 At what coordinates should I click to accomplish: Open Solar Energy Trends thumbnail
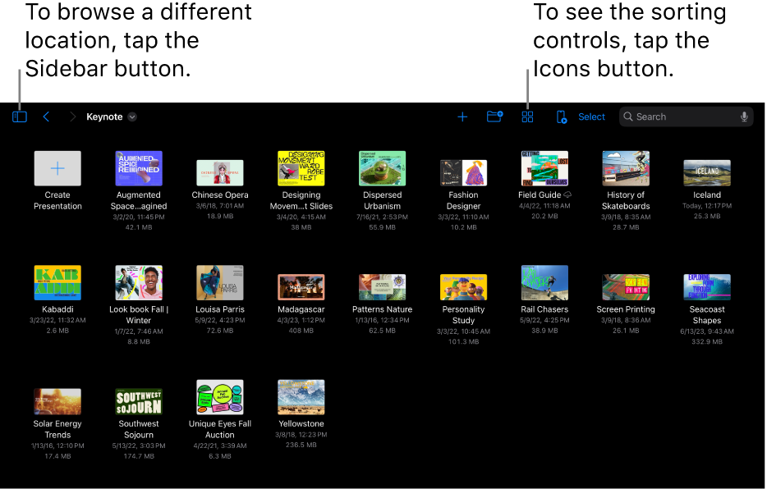point(57,401)
